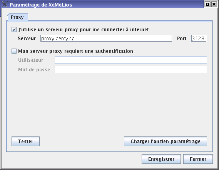This screenshot has width=219, height=170.
Task: Click 'Charger l'ancien paramétrage' button
Action: (x=166, y=141)
